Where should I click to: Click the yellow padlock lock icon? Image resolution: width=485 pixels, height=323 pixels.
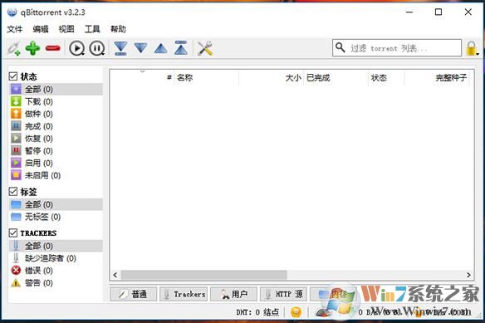[x=471, y=48]
